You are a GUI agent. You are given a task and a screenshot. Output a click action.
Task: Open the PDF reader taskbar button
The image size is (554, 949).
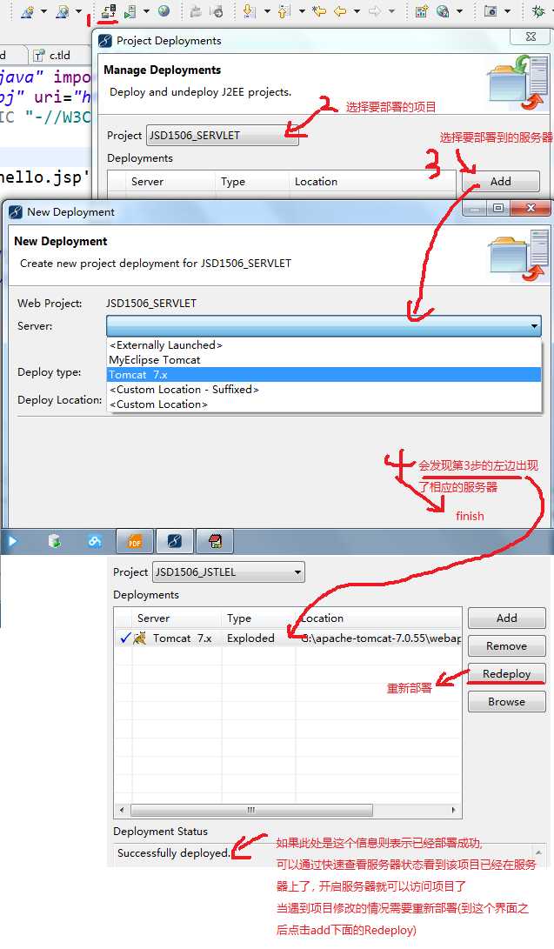tap(134, 541)
